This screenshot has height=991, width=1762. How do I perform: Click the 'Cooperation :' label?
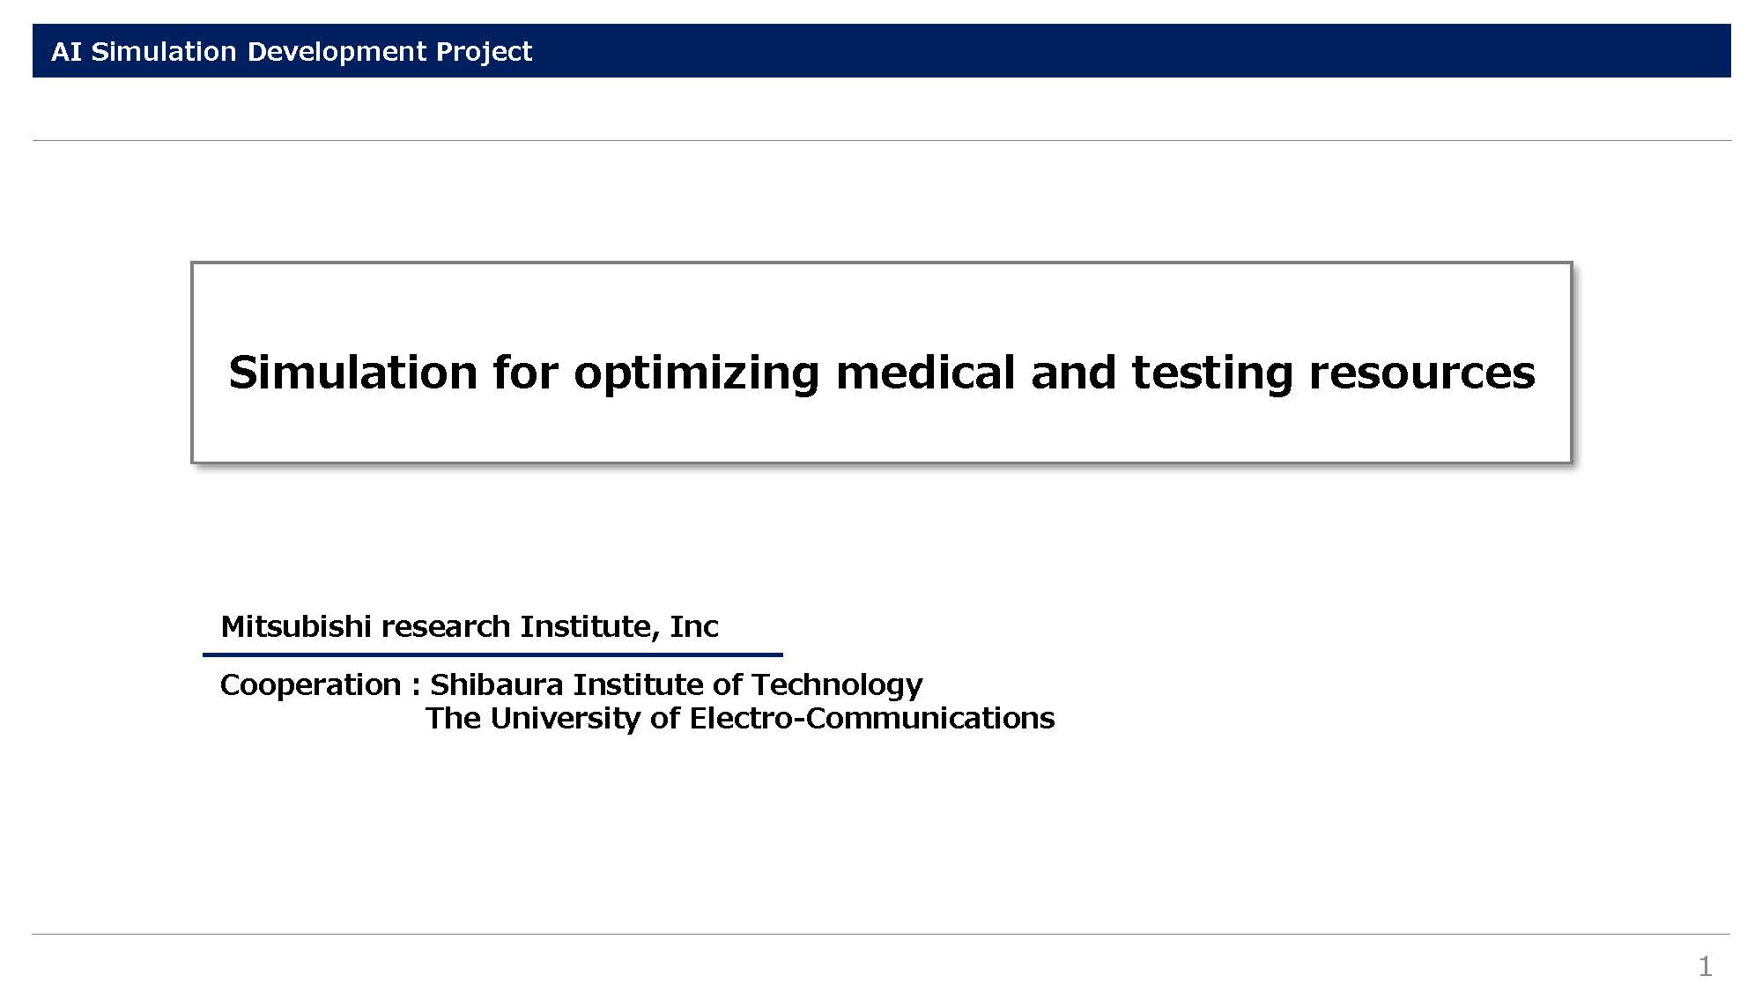[320, 685]
